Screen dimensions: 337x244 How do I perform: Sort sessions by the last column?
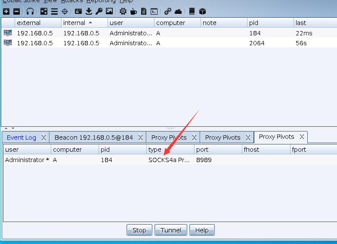[315, 22]
